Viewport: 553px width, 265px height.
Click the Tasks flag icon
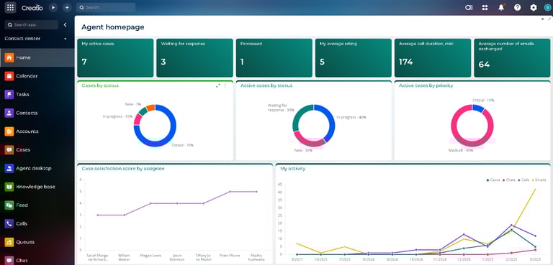tap(9, 94)
